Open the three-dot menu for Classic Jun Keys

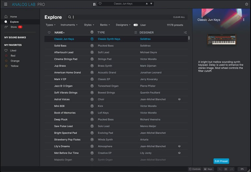point(244,20)
